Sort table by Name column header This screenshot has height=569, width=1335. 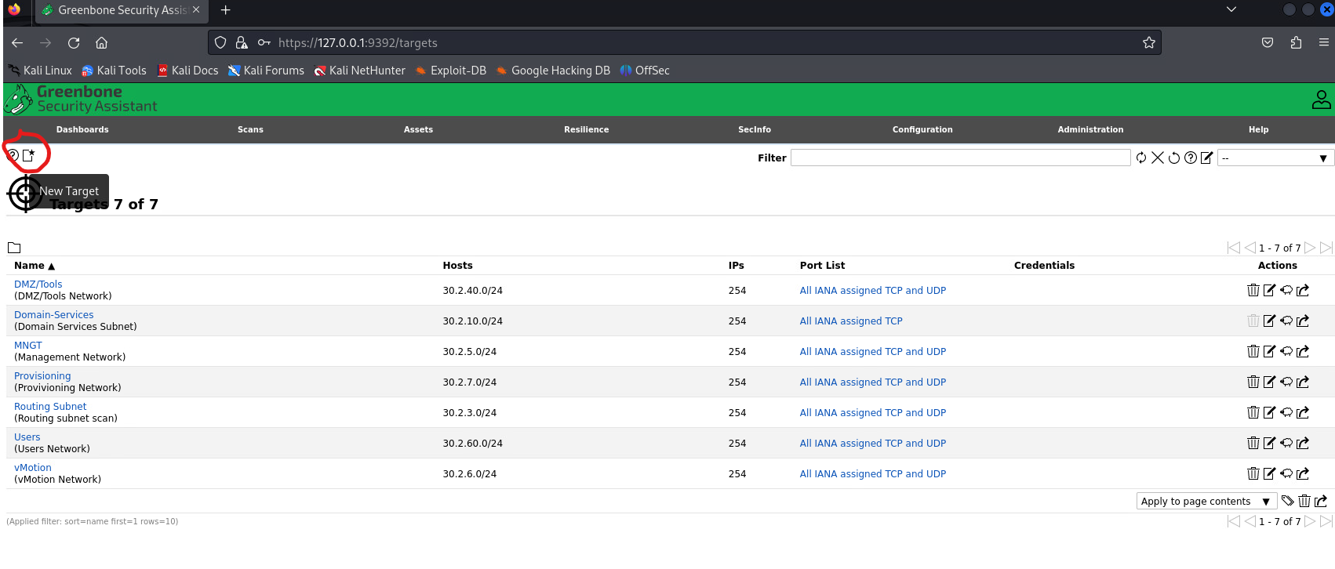point(35,266)
